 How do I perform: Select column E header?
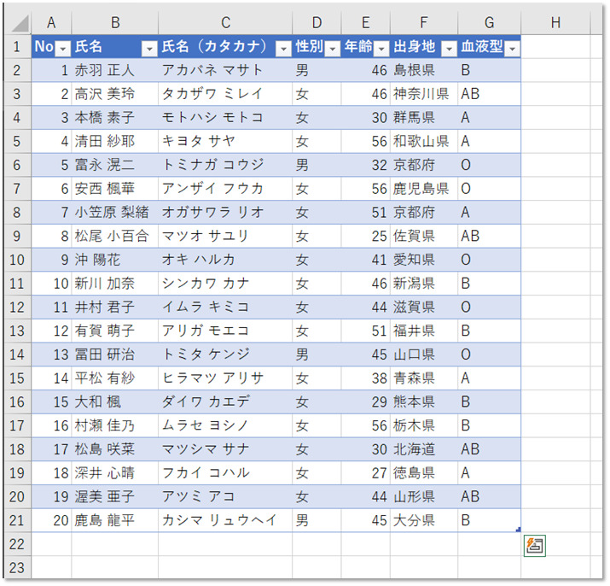(x=366, y=23)
